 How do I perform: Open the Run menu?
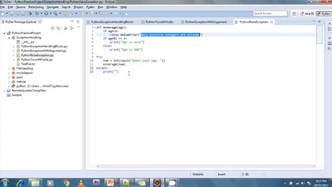(100, 7)
